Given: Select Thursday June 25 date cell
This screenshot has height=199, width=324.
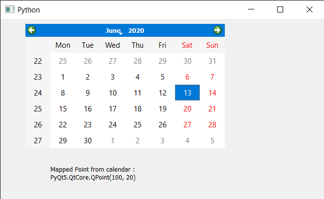Looking at the screenshot, I should 138,124.
